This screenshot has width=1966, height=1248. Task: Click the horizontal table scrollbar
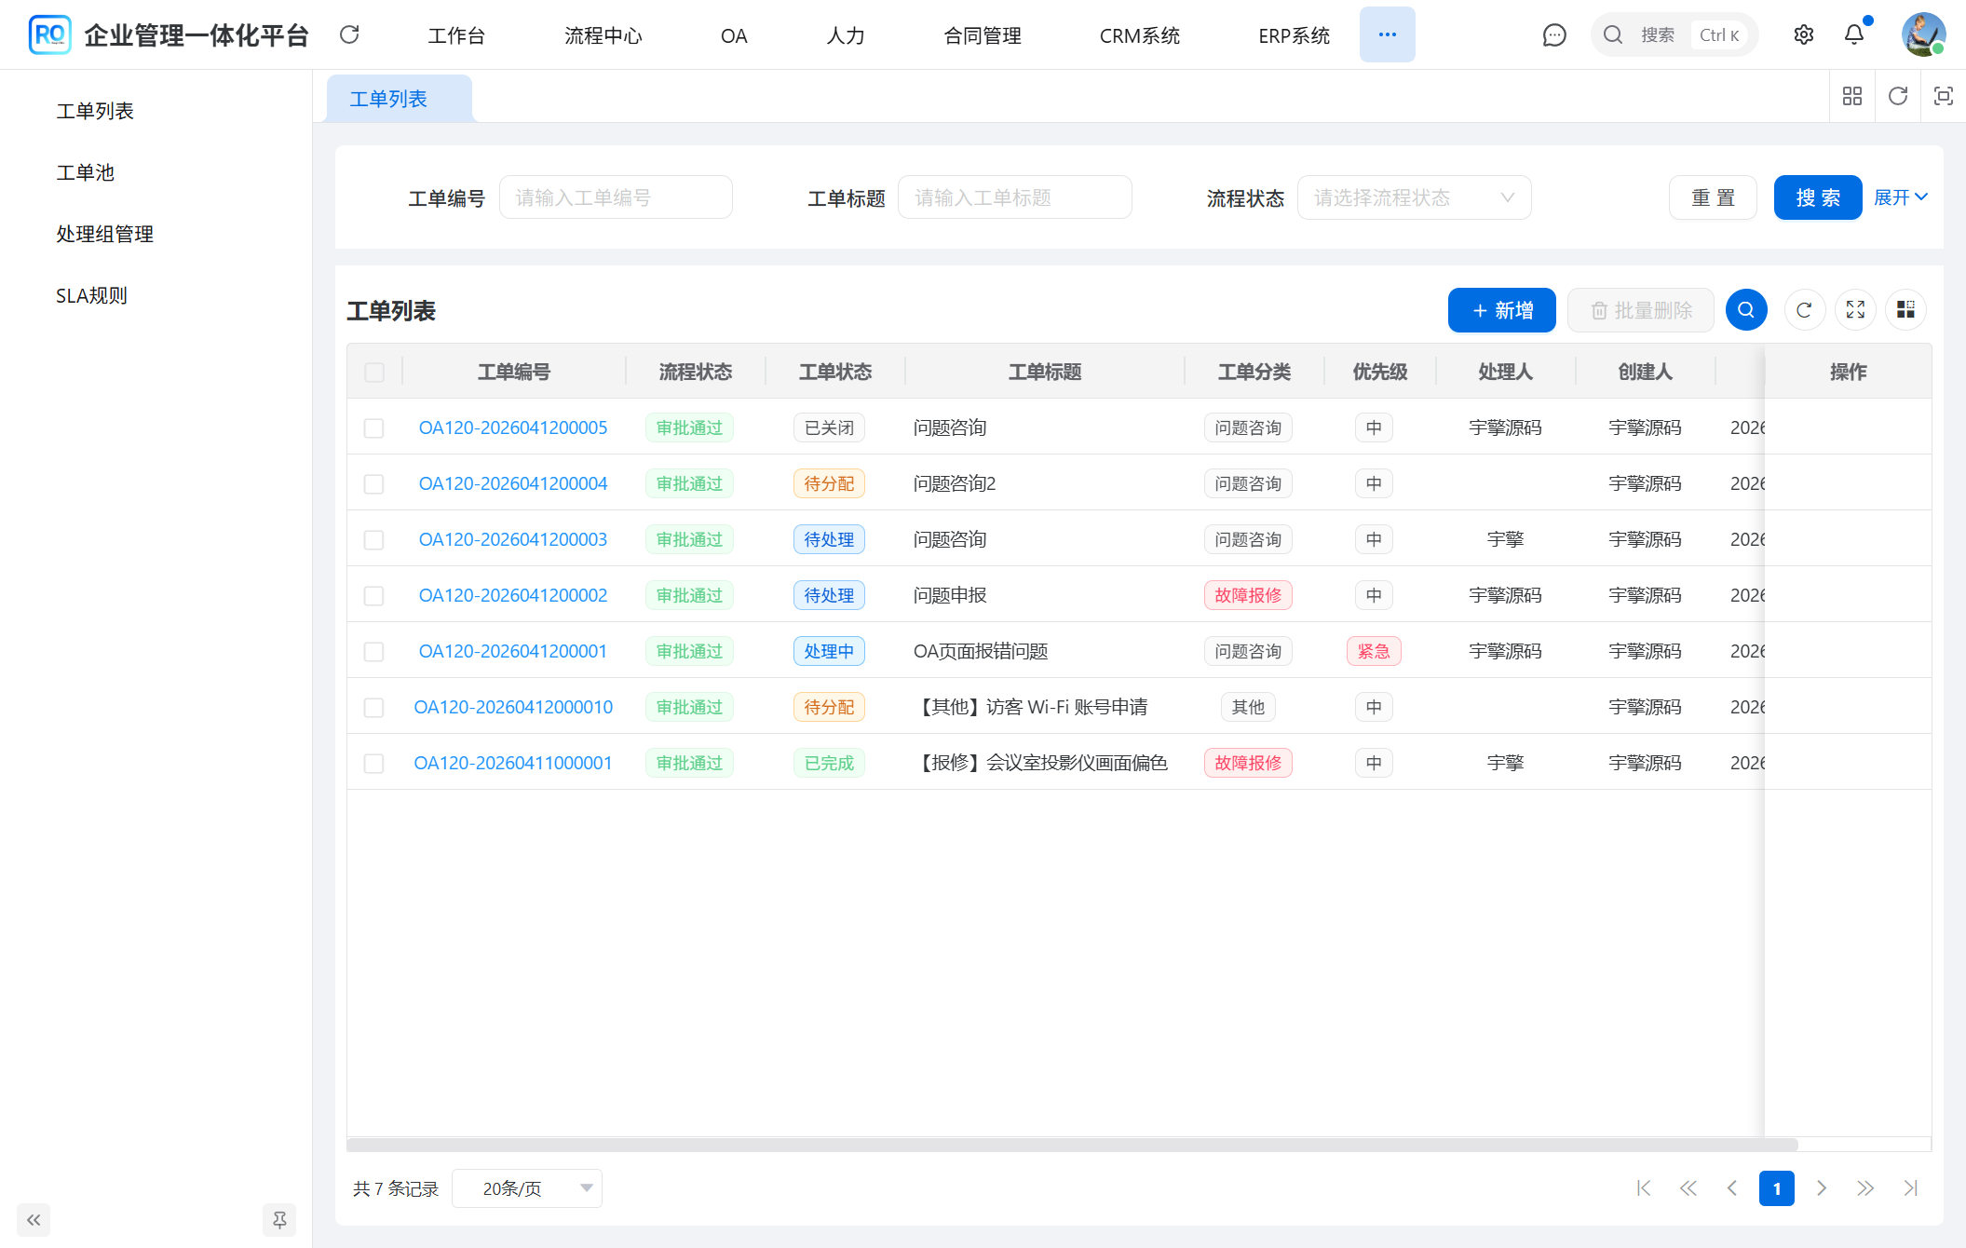coord(1071,1145)
